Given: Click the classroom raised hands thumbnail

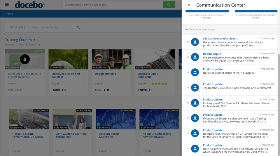Looking at the screenshot, I should (x=72, y=119).
